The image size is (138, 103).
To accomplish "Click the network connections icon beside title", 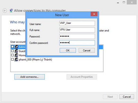I will pos(11,10).
